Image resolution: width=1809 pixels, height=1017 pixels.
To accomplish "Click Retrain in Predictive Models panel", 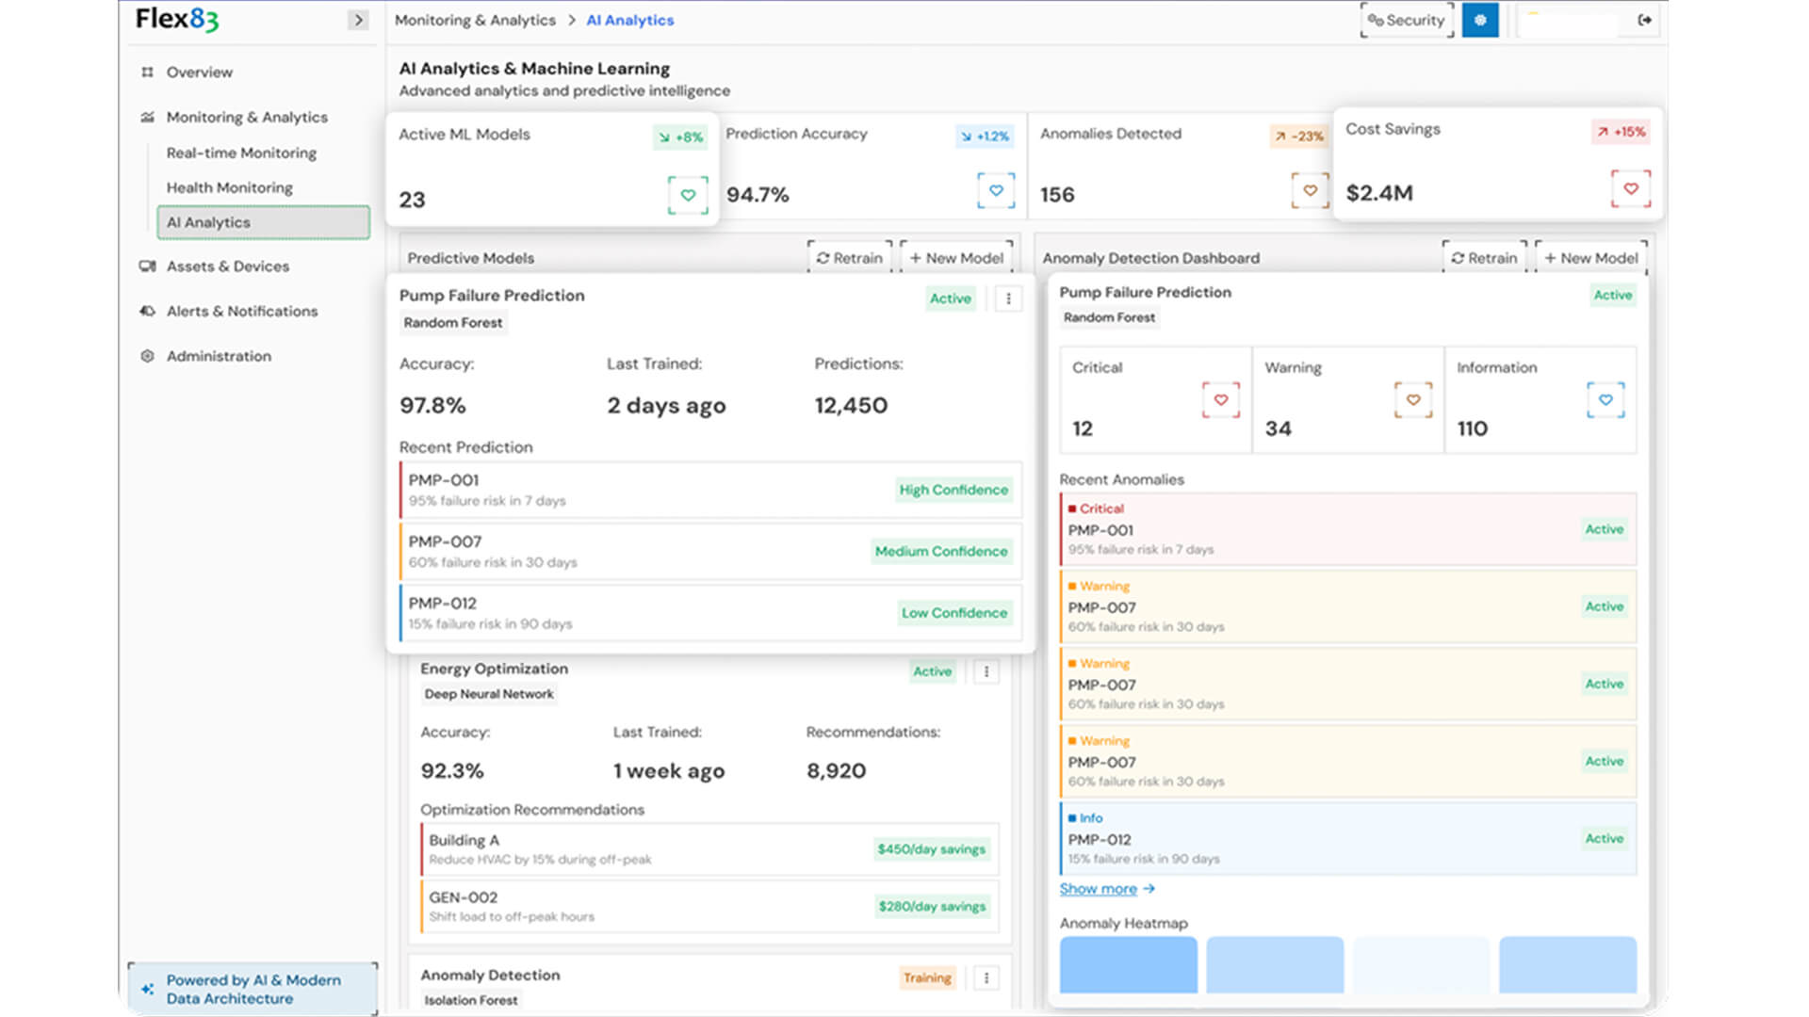I will click(x=849, y=258).
